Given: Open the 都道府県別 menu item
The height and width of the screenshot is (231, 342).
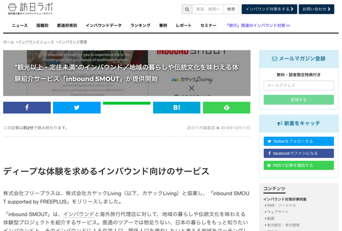Looking at the screenshot, I should click(67, 25).
